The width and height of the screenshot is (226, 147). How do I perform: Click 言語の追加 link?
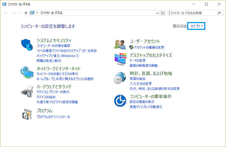(x=137, y=79)
